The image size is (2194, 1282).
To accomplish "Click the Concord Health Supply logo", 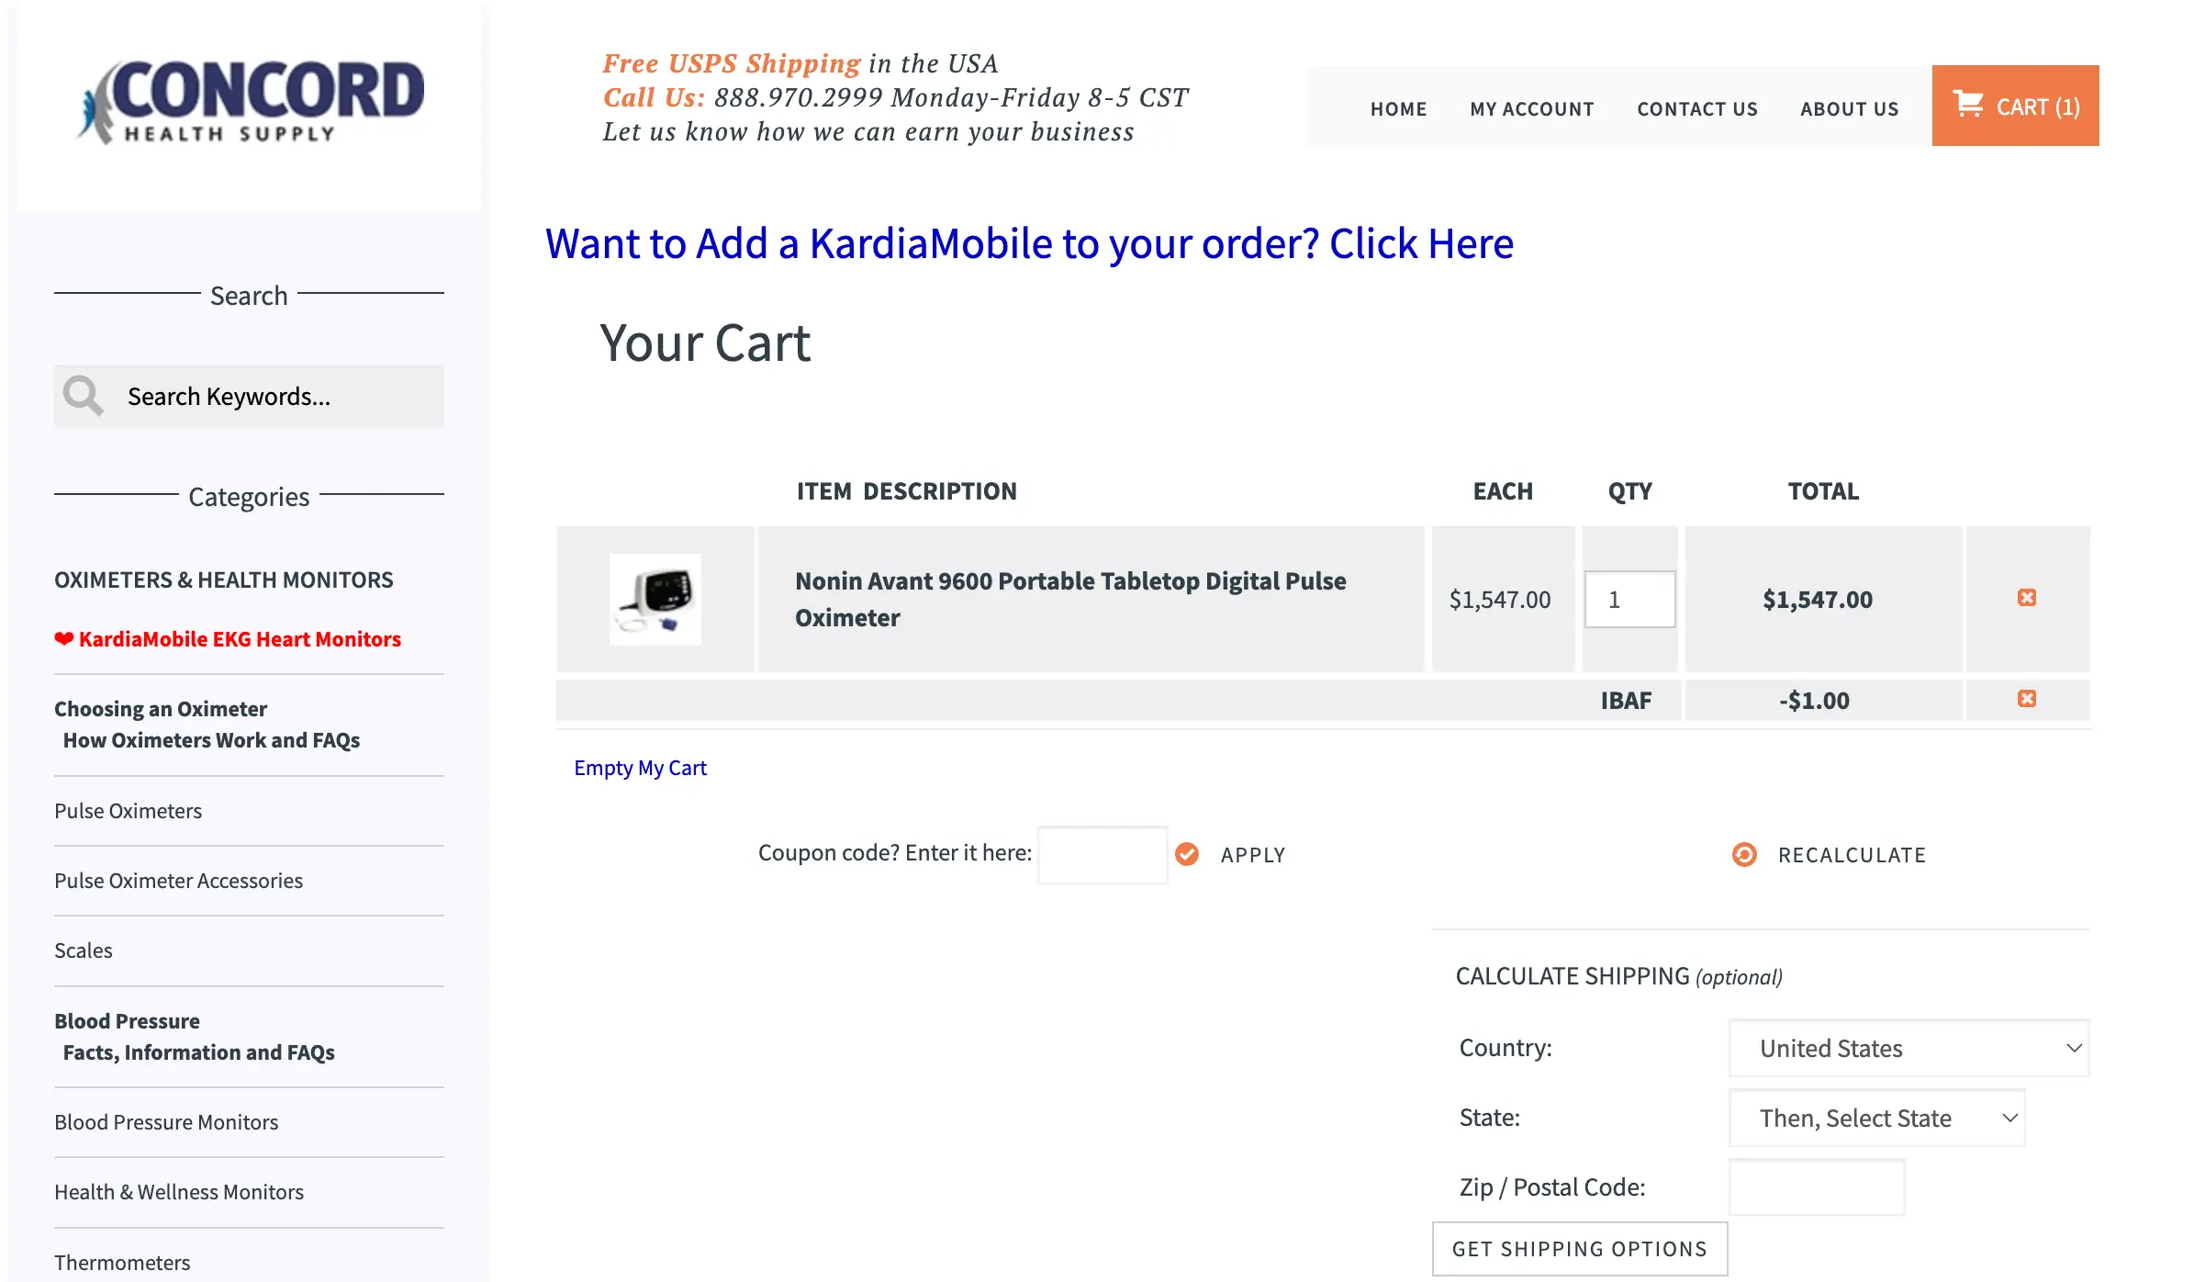I will (250, 102).
